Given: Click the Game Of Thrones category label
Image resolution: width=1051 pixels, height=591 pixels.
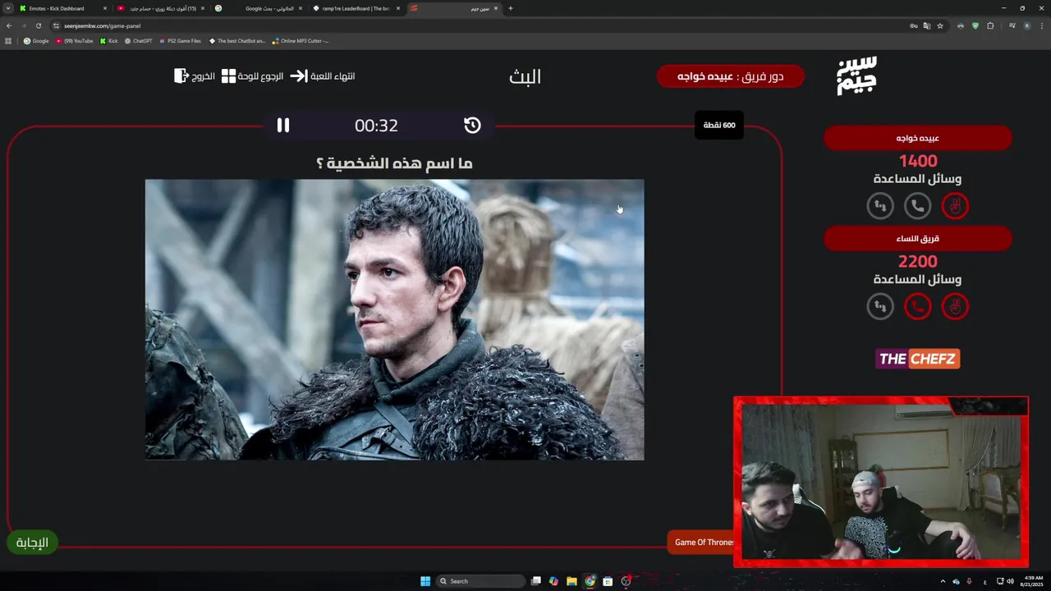Looking at the screenshot, I should 703,543.
